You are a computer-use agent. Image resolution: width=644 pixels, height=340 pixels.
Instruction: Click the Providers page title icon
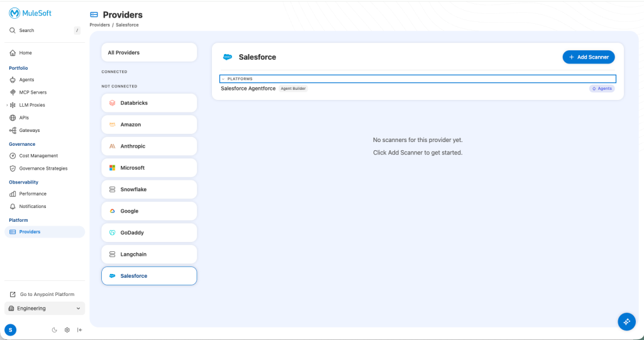click(94, 15)
